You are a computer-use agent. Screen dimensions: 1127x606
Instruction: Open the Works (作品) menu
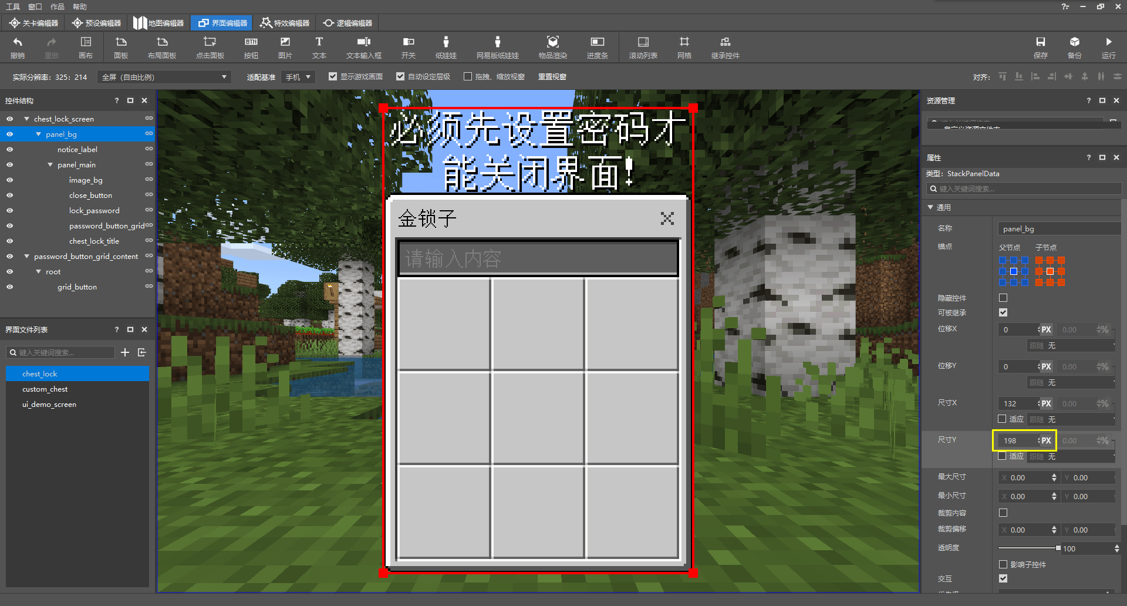pos(58,6)
